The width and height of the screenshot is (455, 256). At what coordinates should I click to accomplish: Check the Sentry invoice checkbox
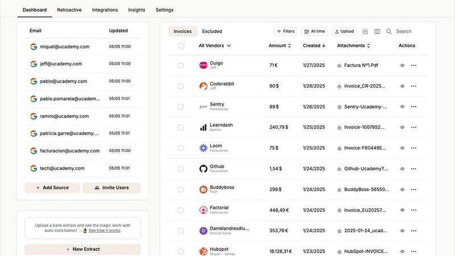coord(180,106)
